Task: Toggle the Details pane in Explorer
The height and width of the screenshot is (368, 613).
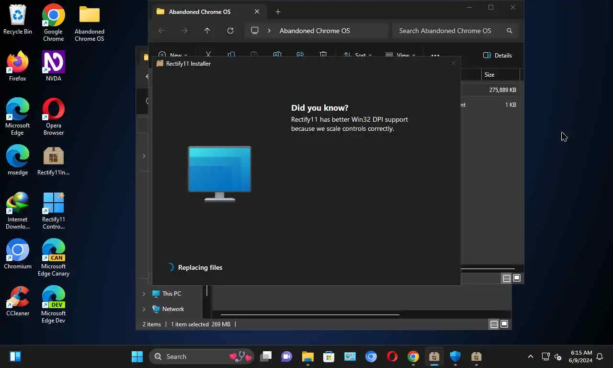Action: click(498, 56)
